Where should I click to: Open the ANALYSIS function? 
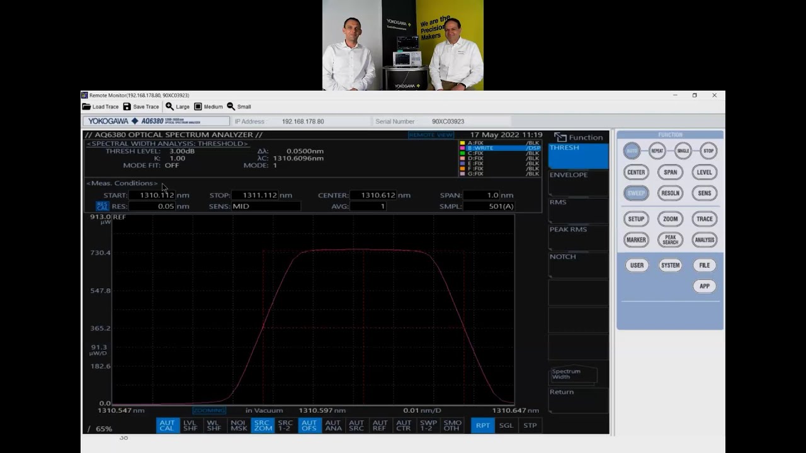(705, 240)
